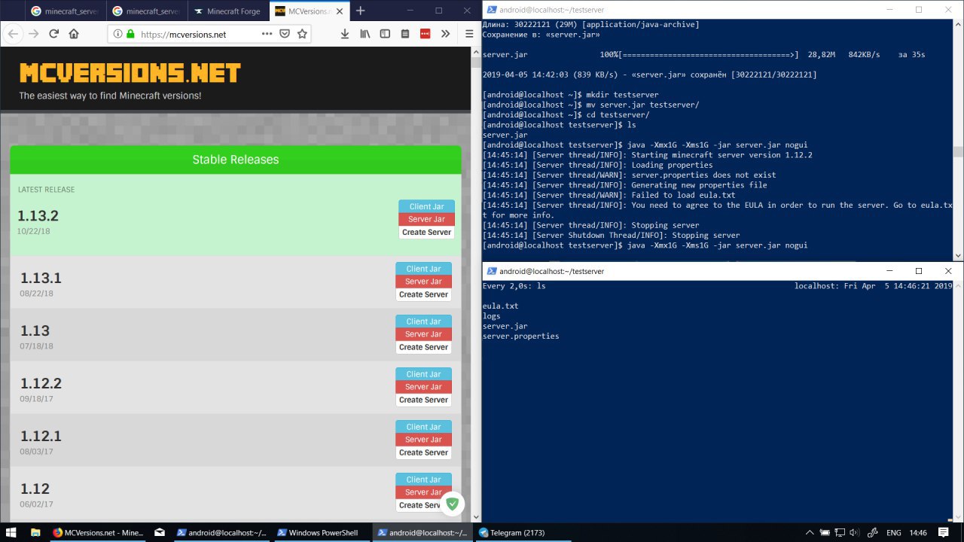Click the taskbar clock 14:46
This screenshot has height=542, width=964.
918,532
